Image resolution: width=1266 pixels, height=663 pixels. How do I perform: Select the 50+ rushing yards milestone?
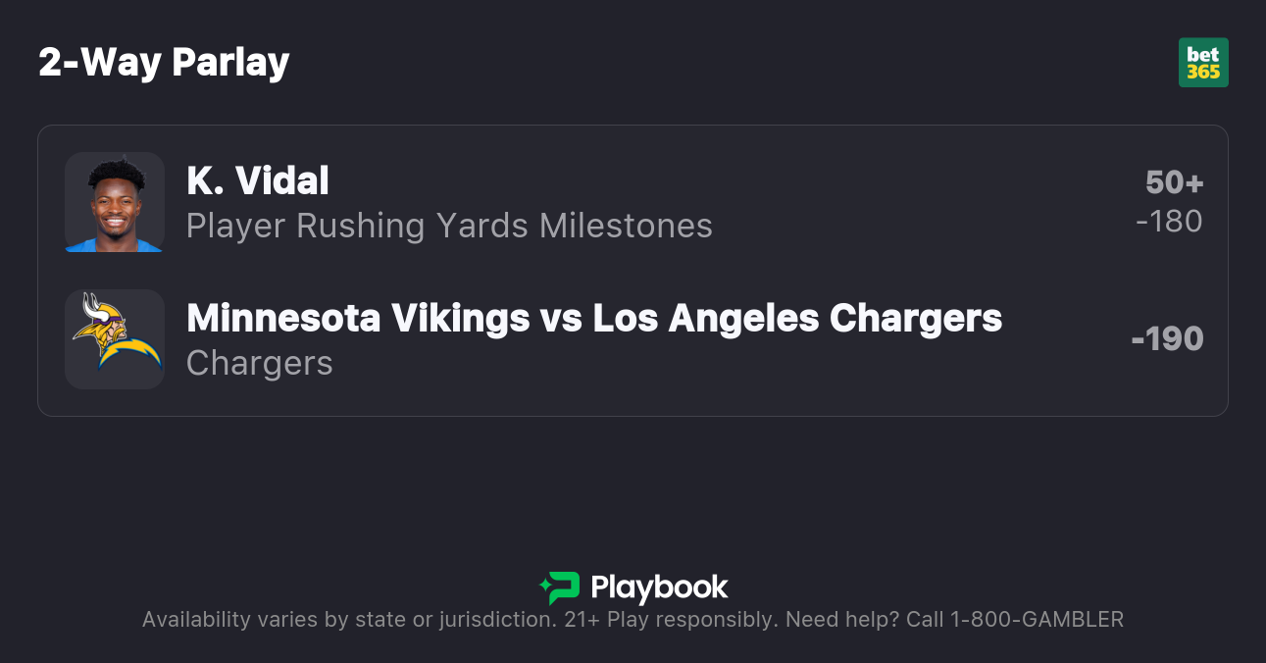[1174, 182]
